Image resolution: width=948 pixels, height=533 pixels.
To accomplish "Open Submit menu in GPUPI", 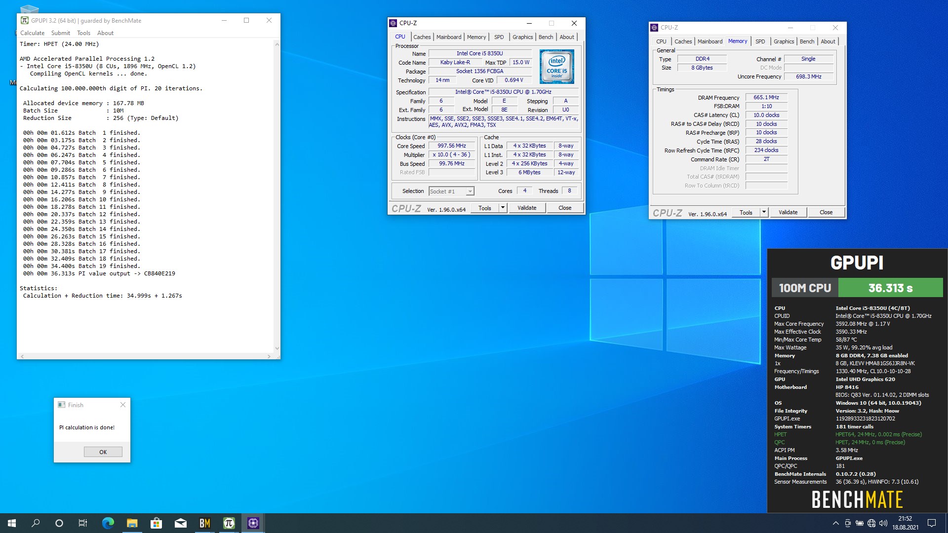I will [61, 33].
